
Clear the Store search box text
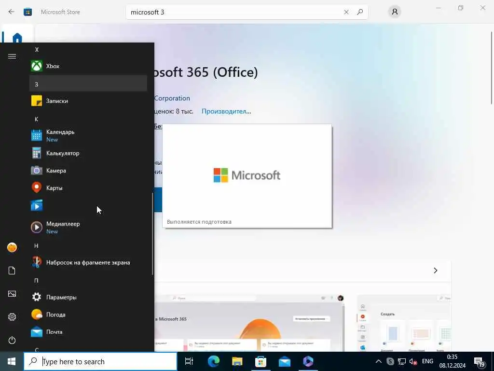point(346,12)
